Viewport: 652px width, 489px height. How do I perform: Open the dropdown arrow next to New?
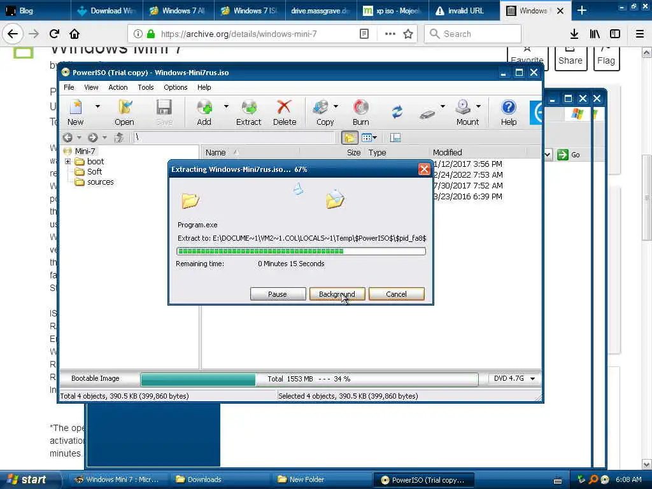(x=97, y=106)
